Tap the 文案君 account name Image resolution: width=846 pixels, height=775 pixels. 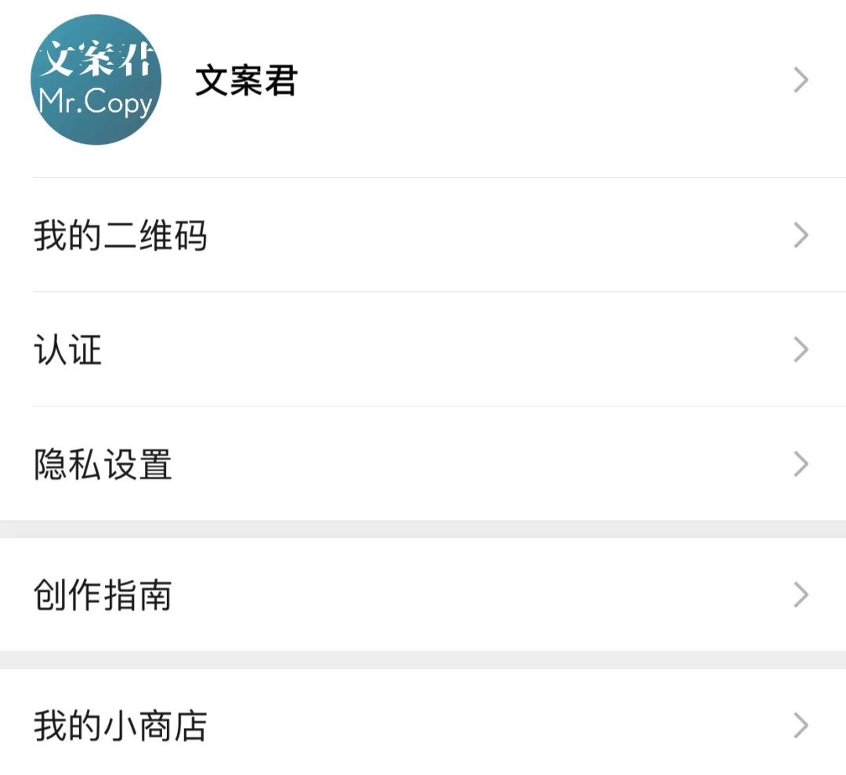(x=246, y=81)
